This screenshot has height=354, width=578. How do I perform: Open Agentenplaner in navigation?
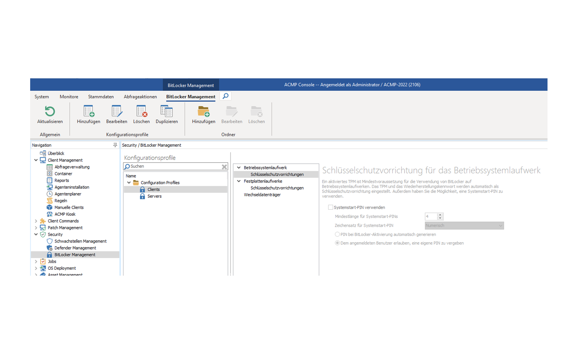(68, 194)
